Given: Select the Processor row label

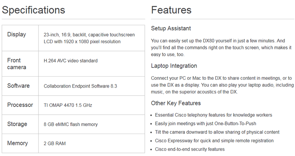Looking at the screenshot, I should [x=20, y=105].
